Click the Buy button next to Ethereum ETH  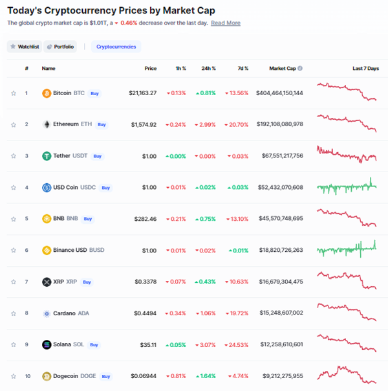(102, 124)
